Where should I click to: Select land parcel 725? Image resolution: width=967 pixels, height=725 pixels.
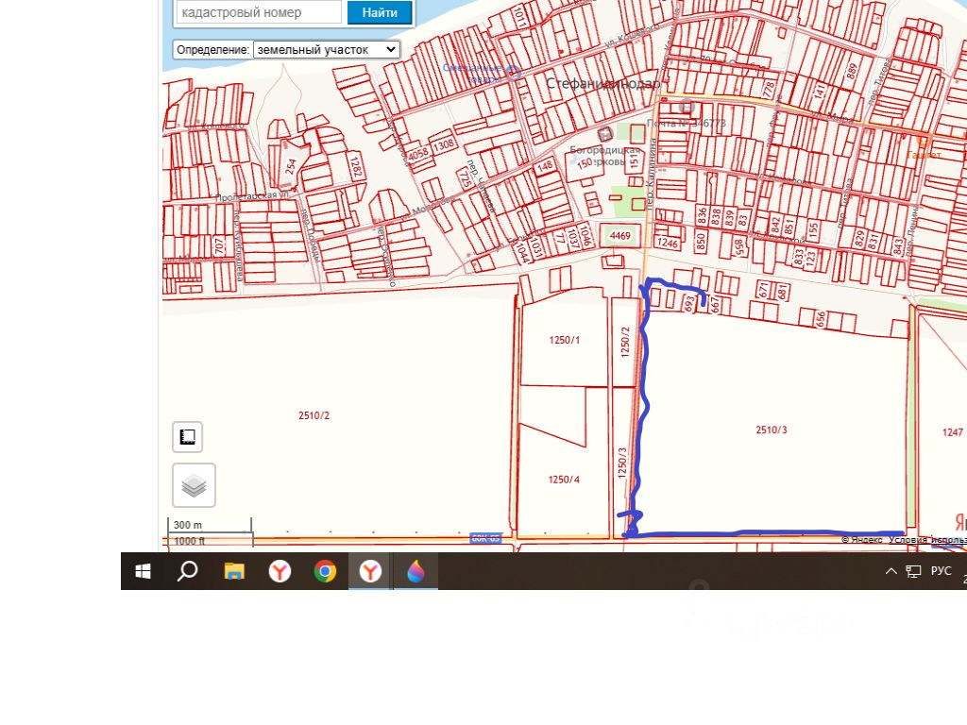(x=464, y=178)
